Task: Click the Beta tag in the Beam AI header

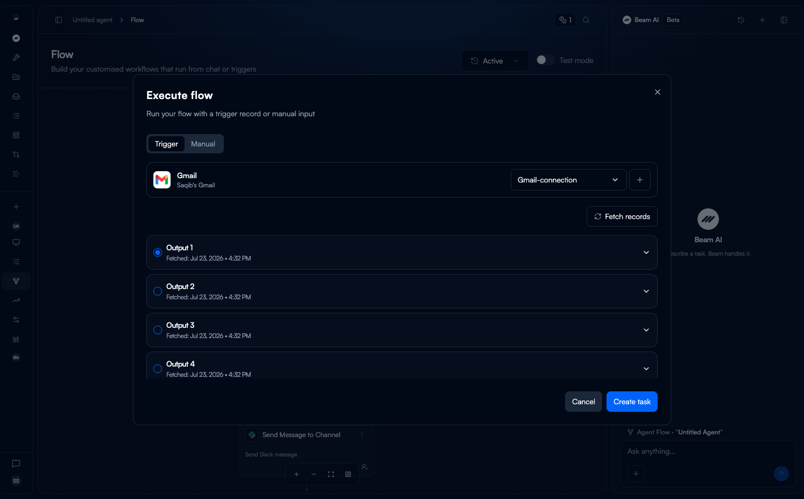Action: tap(673, 20)
